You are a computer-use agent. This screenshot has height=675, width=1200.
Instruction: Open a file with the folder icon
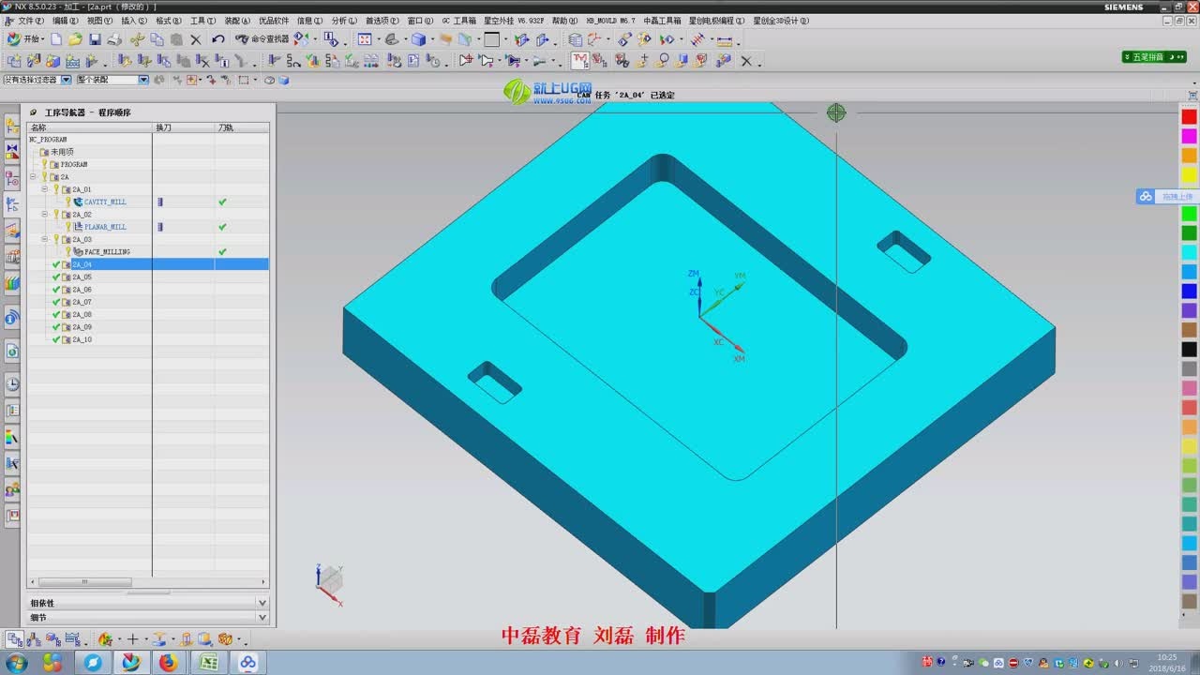click(x=75, y=39)
